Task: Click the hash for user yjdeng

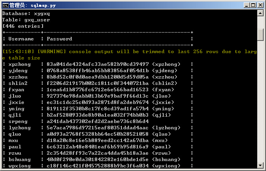Action: 98,71
